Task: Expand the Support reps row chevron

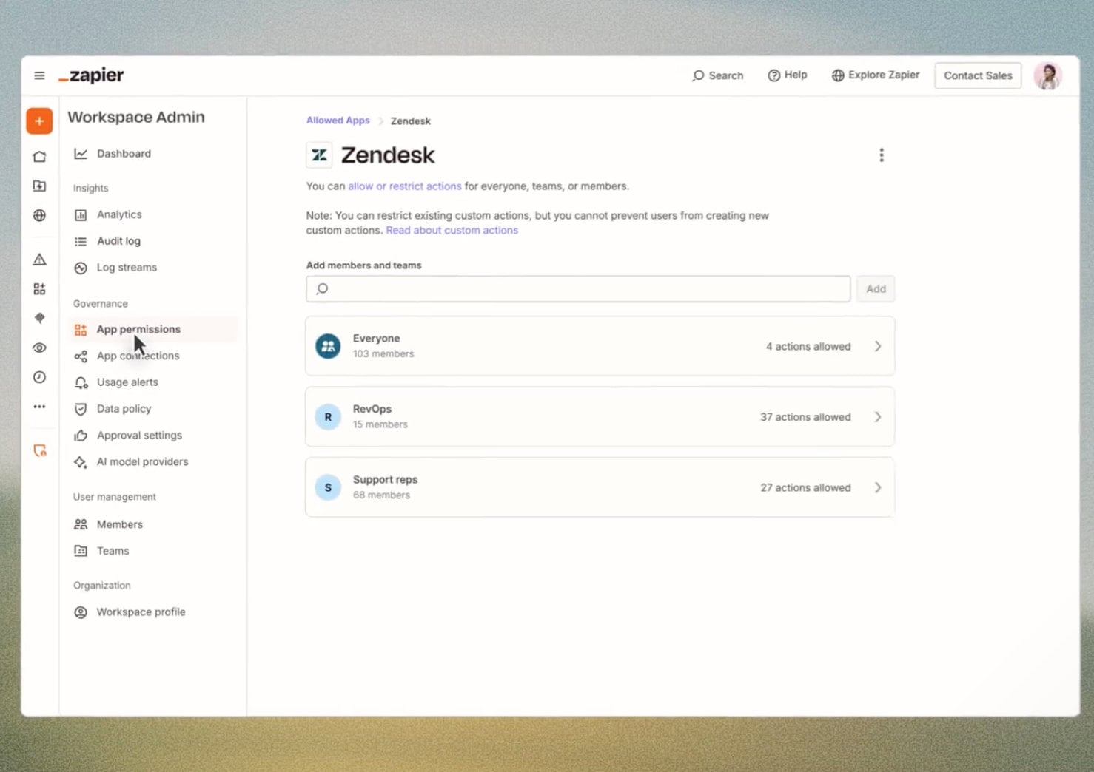Action: (878, 487)
